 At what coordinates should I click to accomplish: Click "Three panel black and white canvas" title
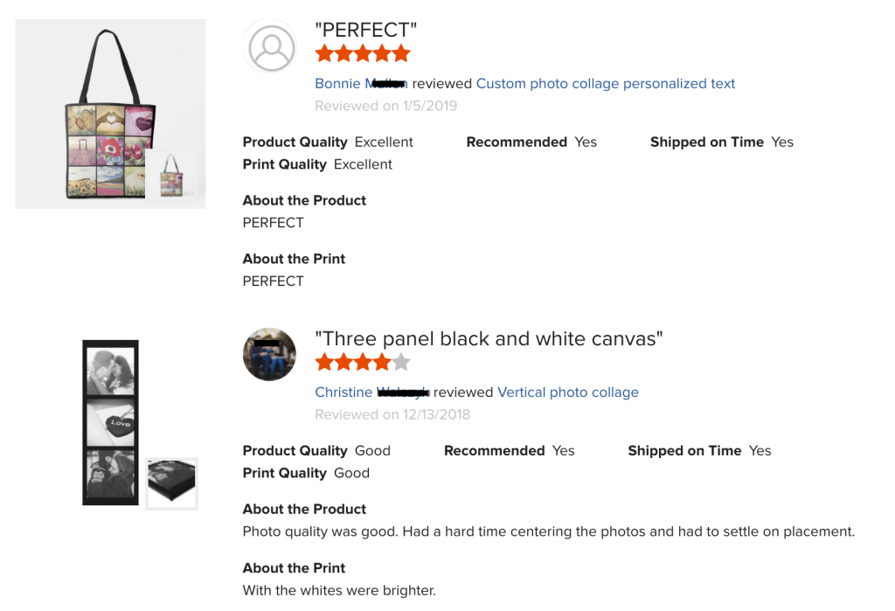[489, 338]
